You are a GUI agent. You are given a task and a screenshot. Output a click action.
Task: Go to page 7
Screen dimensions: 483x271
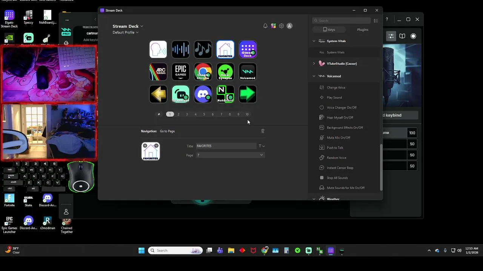click(221, 114)
